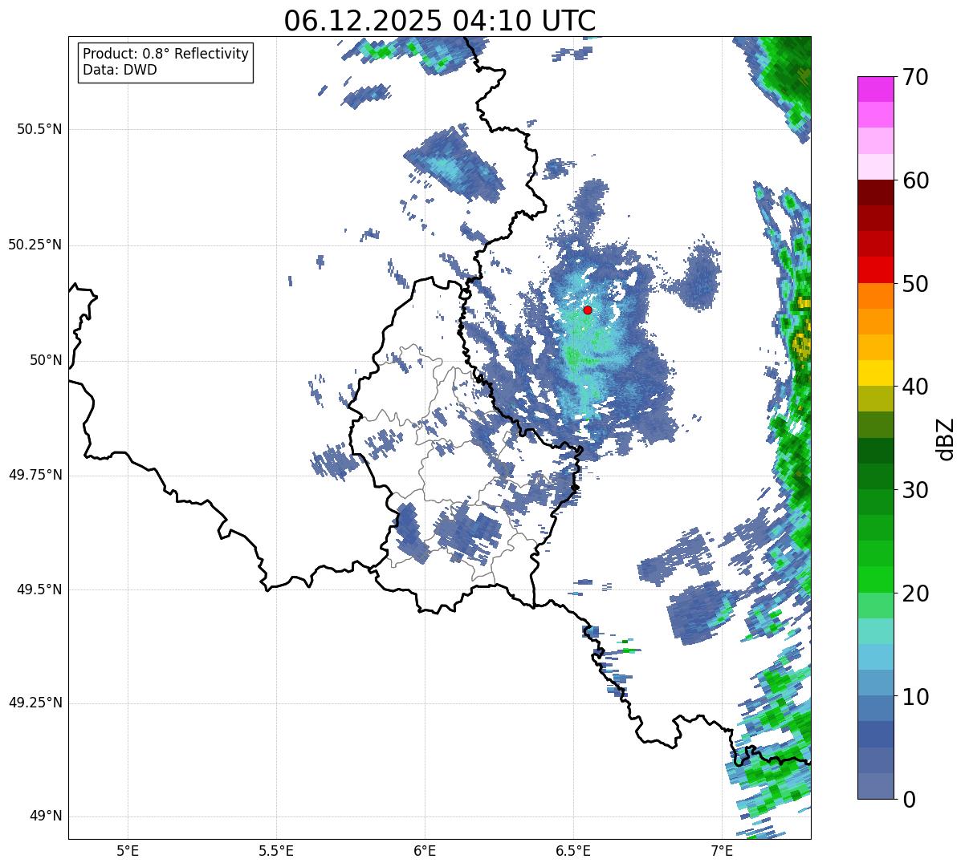Click the 'Data: DWD' label

[x=120, y=70]
